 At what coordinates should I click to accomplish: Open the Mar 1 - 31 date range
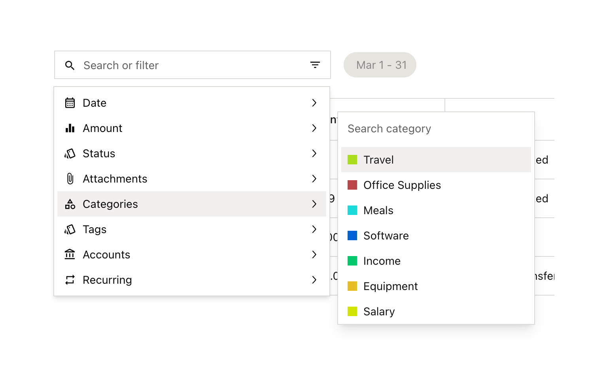[x=380, y=65]
